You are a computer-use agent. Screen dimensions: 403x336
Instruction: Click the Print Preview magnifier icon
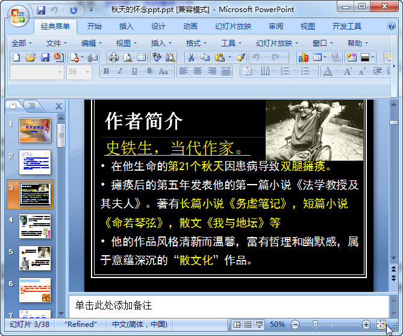coord(128,57)
